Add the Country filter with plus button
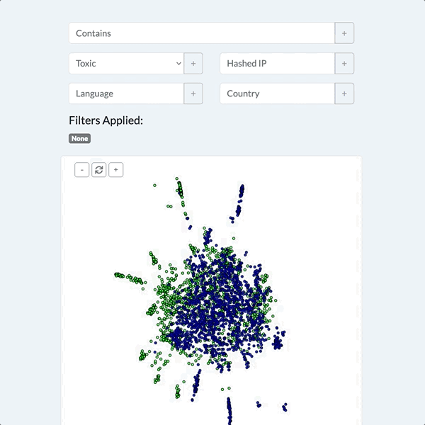The image size is (425, 425). (x=344, y=93)
